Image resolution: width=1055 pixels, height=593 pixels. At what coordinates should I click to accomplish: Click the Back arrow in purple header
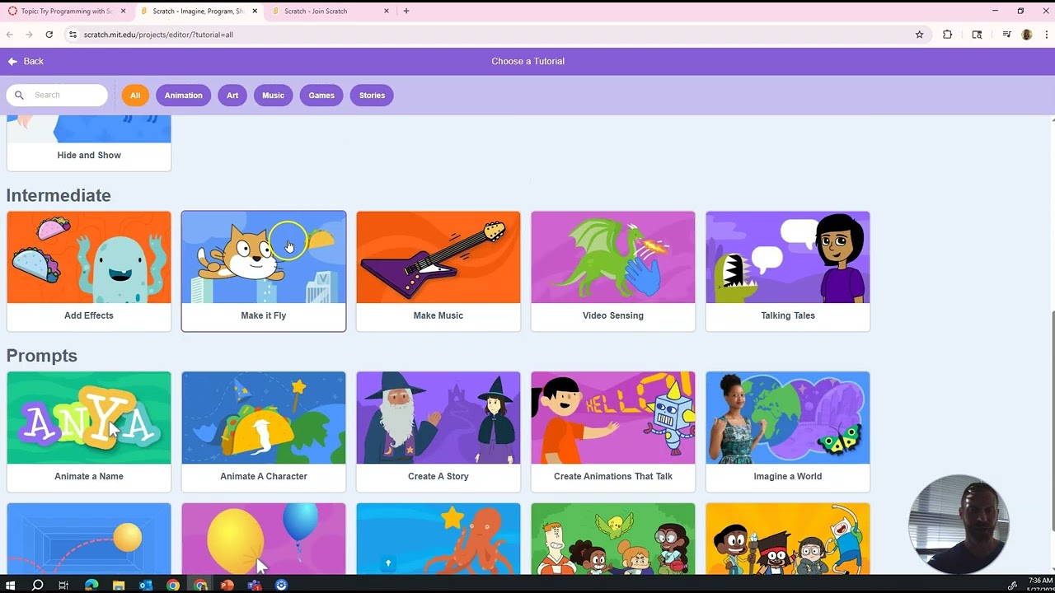12,61
